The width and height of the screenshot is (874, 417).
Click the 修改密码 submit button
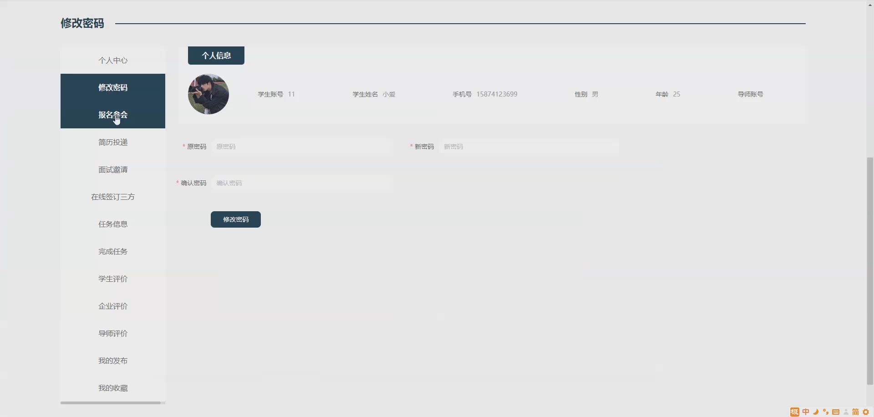tap(236, 219)
